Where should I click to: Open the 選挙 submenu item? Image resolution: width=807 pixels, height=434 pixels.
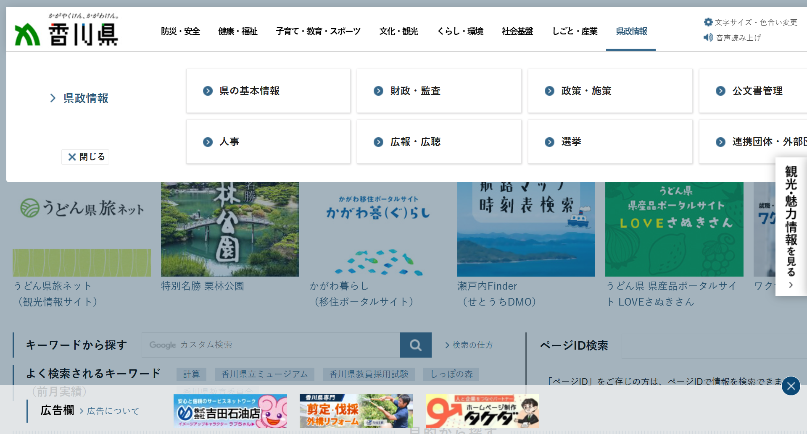[x=610, y=142]
